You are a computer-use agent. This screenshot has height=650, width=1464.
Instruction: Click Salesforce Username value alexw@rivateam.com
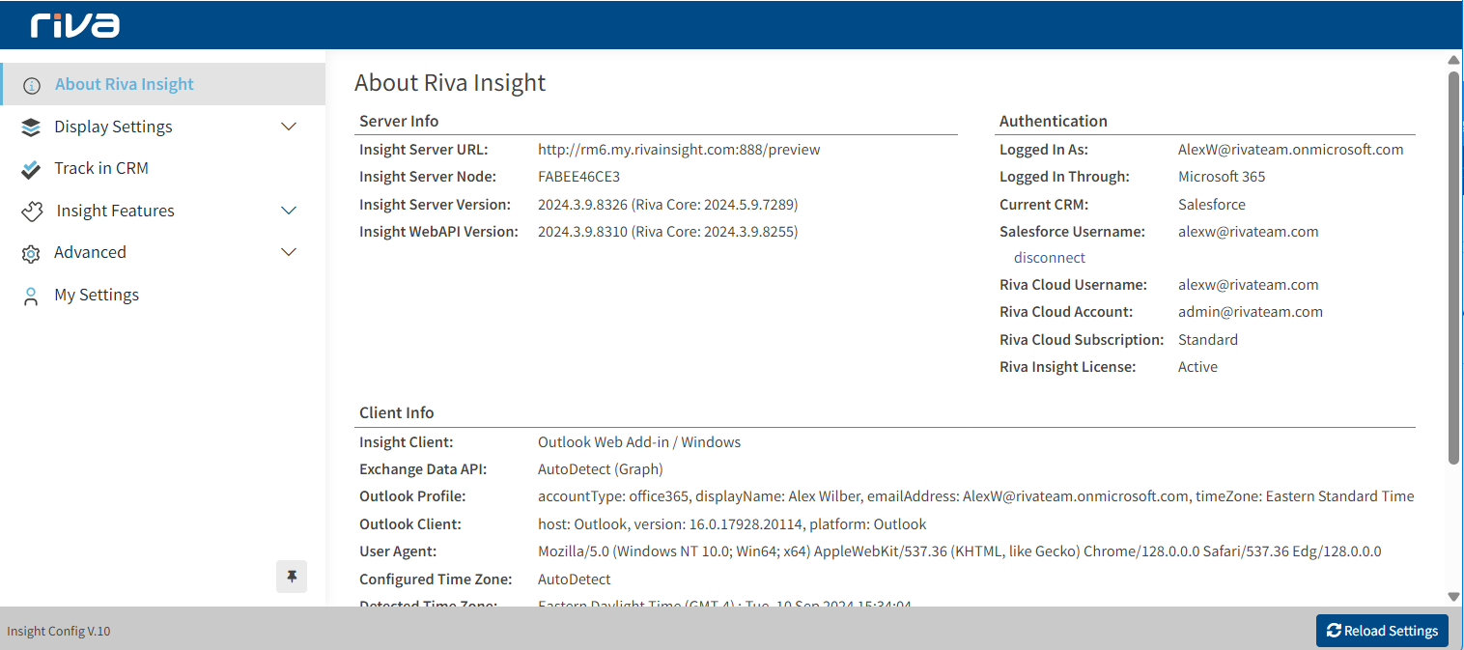1248,232
